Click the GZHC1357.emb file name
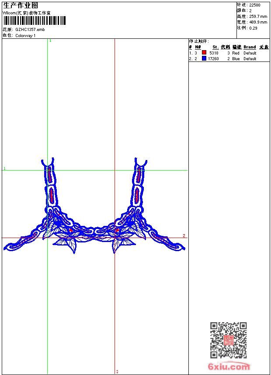Image resolution: width=271 pixels, height=375 pixels. coord(30,30)
